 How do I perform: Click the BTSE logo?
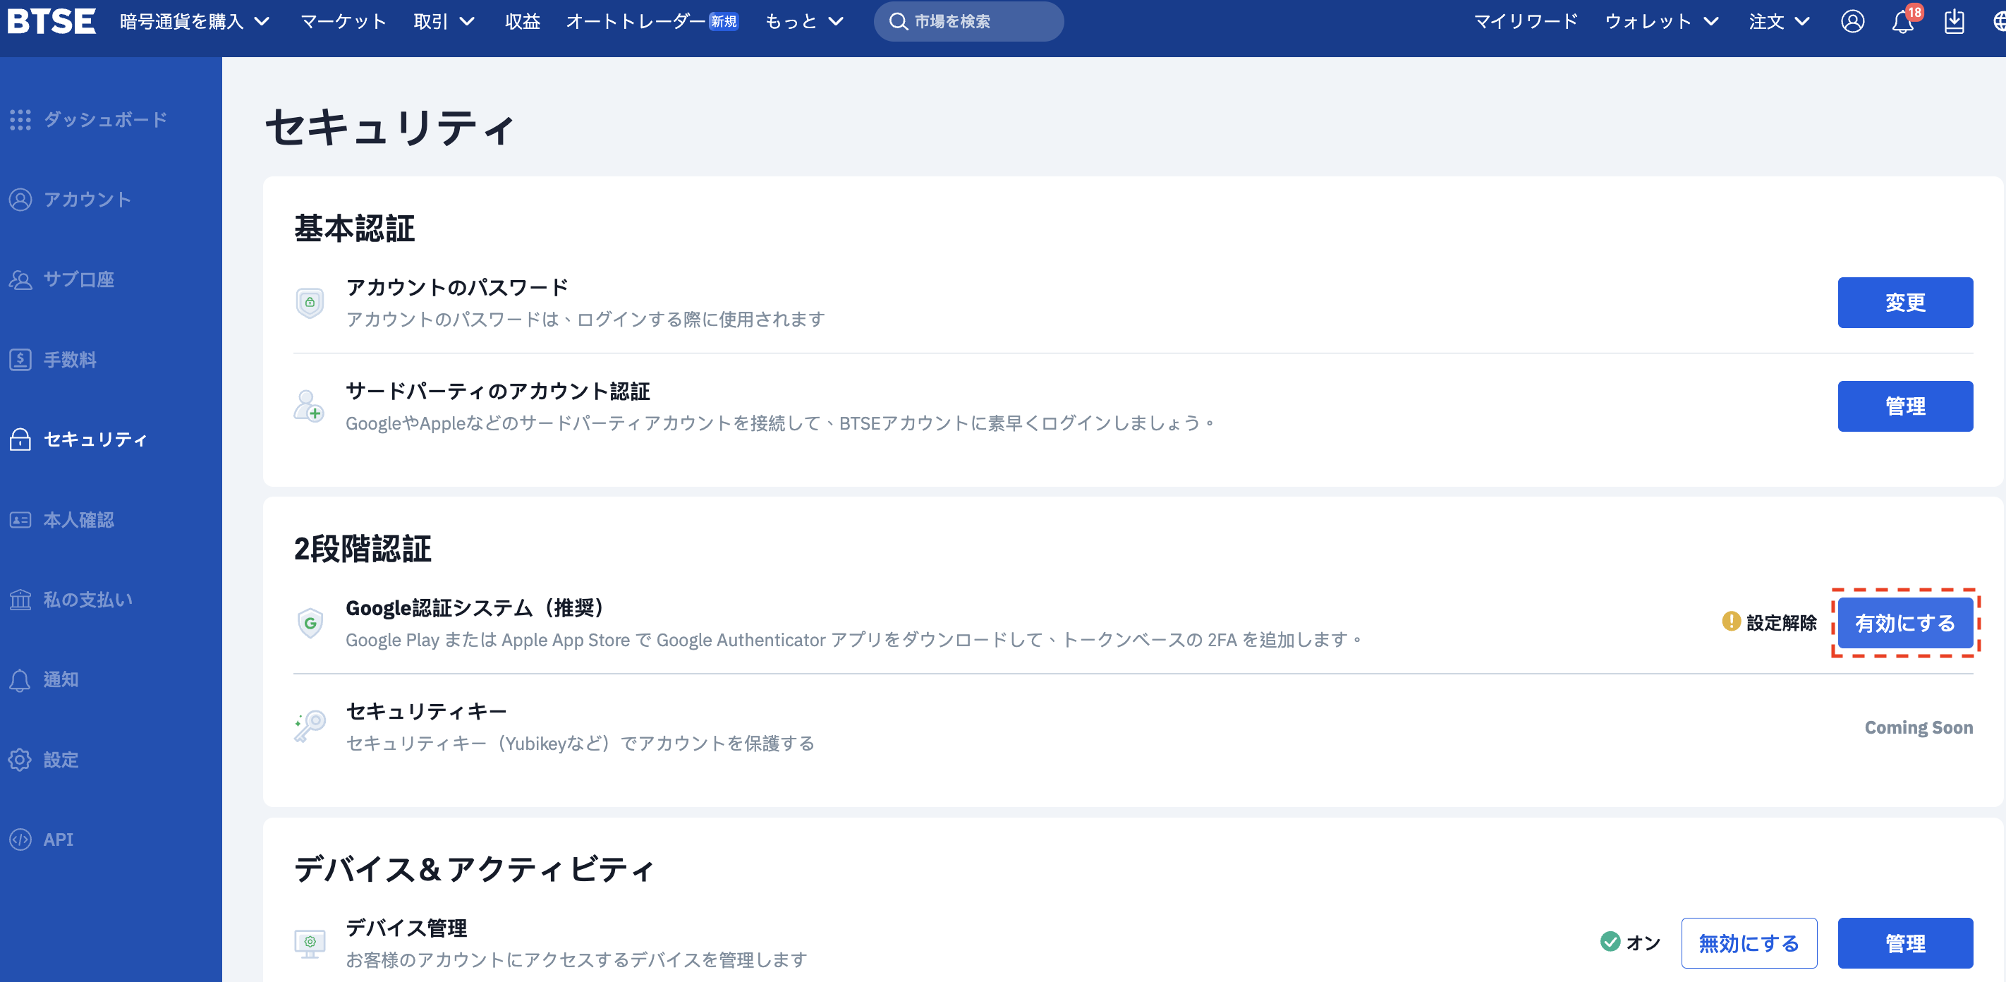51,21
